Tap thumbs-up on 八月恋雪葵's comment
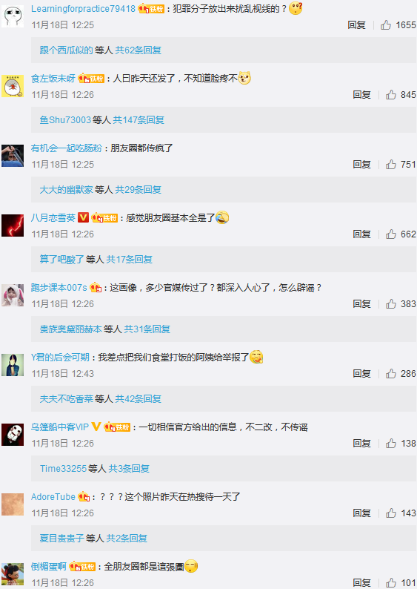Viewport: 417px width, 589px height. tap(391, 234)
